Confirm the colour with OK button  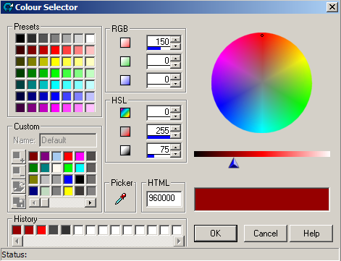click(x=216, y=234)
